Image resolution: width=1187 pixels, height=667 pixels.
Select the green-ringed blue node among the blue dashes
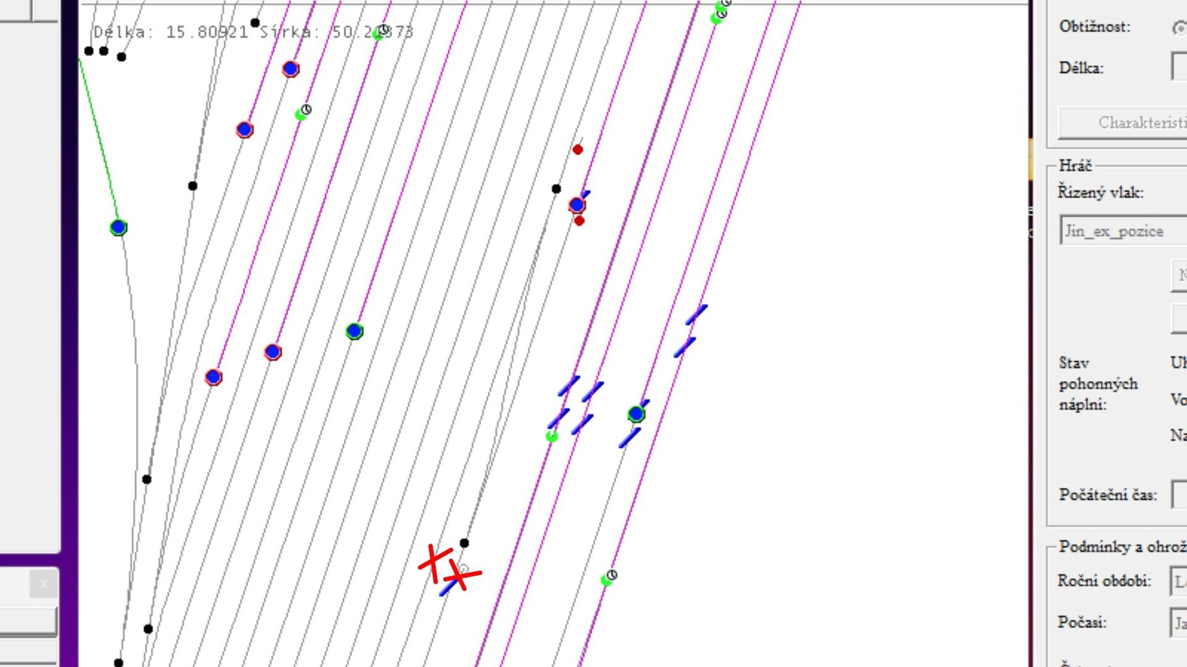[636, 414]
